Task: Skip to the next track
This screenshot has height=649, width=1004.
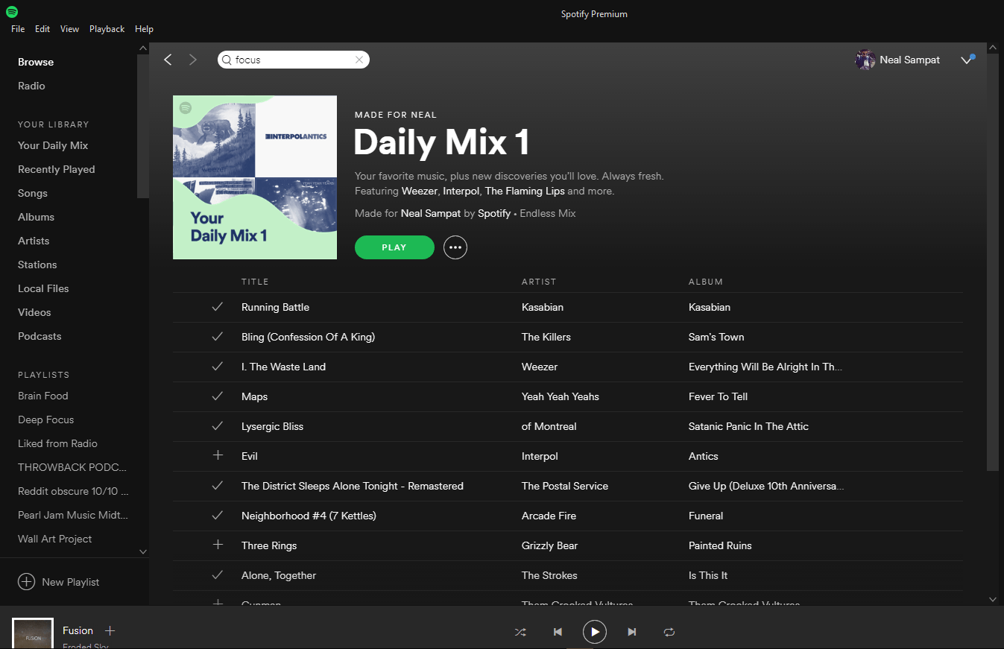Action: [632, 632]
